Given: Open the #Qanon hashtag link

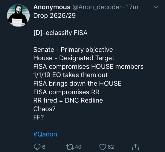Looking at the screenshot, I should (45, 134).
